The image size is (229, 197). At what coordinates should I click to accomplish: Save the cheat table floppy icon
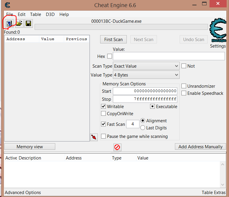[28, 23]
